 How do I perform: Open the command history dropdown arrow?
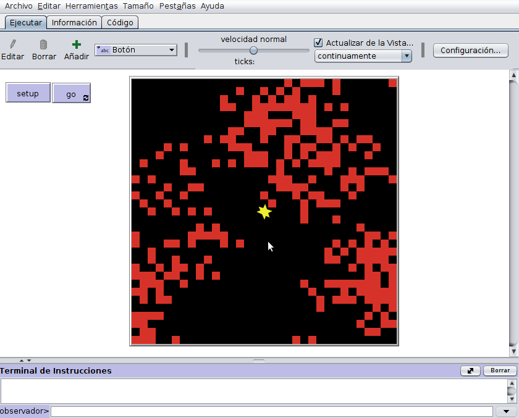click(x=506, y=411)
